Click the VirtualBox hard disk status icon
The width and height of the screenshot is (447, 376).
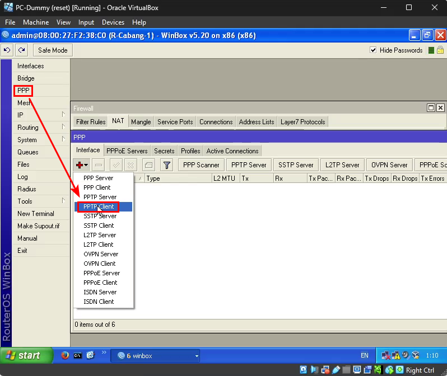coord(304,370)
